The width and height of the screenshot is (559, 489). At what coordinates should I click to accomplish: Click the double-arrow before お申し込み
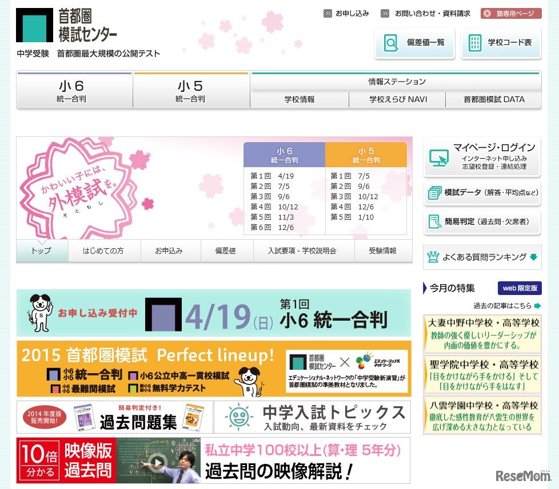point(328,13)
